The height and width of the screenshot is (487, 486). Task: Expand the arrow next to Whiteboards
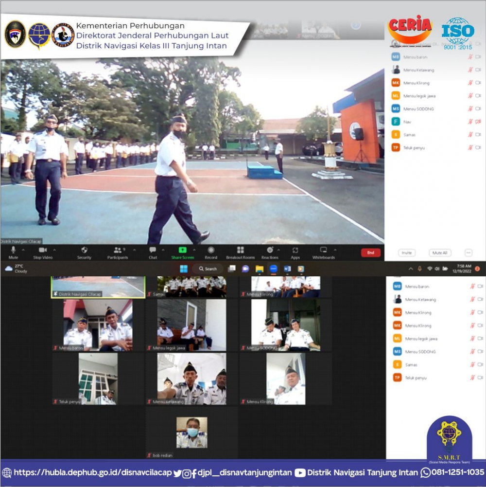click(335, 250)
